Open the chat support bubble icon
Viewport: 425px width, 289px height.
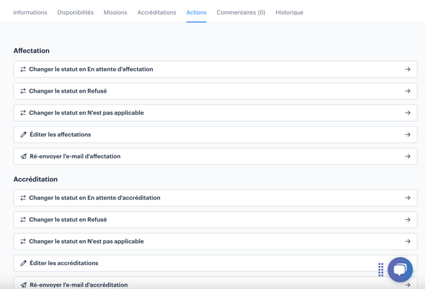(x=400, y=270)
